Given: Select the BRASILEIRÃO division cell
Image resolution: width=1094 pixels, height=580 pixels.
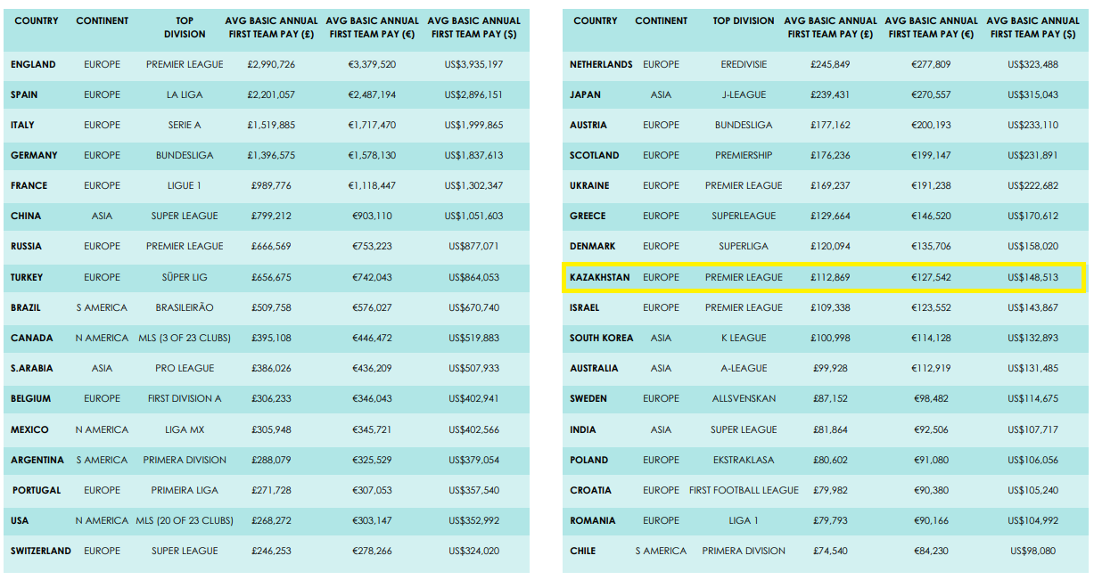Looking at the screenshot, I should point(185,307).
